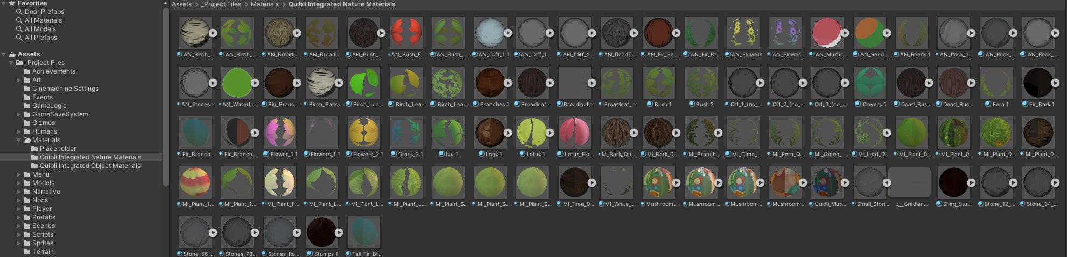Choose the Bush 2 material thumbnail
Screen dimensions: 1067x257
[x=701, y=83]
